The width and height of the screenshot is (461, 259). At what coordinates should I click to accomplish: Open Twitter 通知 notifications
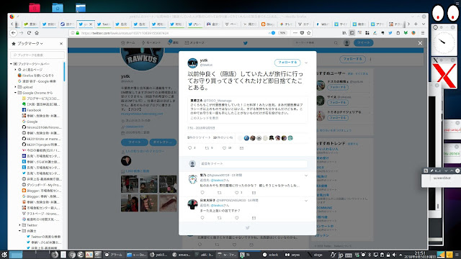(x=173, y=43)
